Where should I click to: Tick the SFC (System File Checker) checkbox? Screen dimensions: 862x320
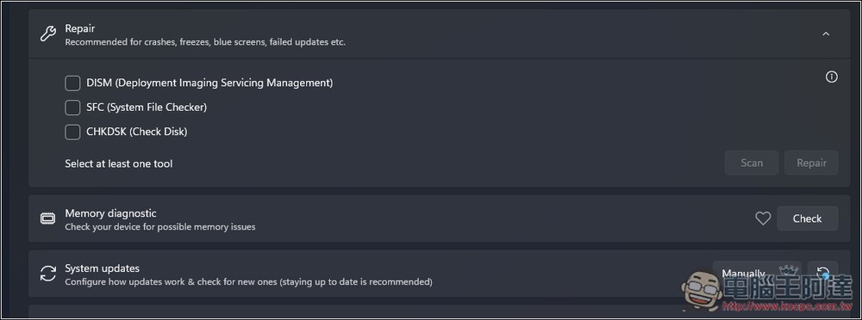[72, 108]
